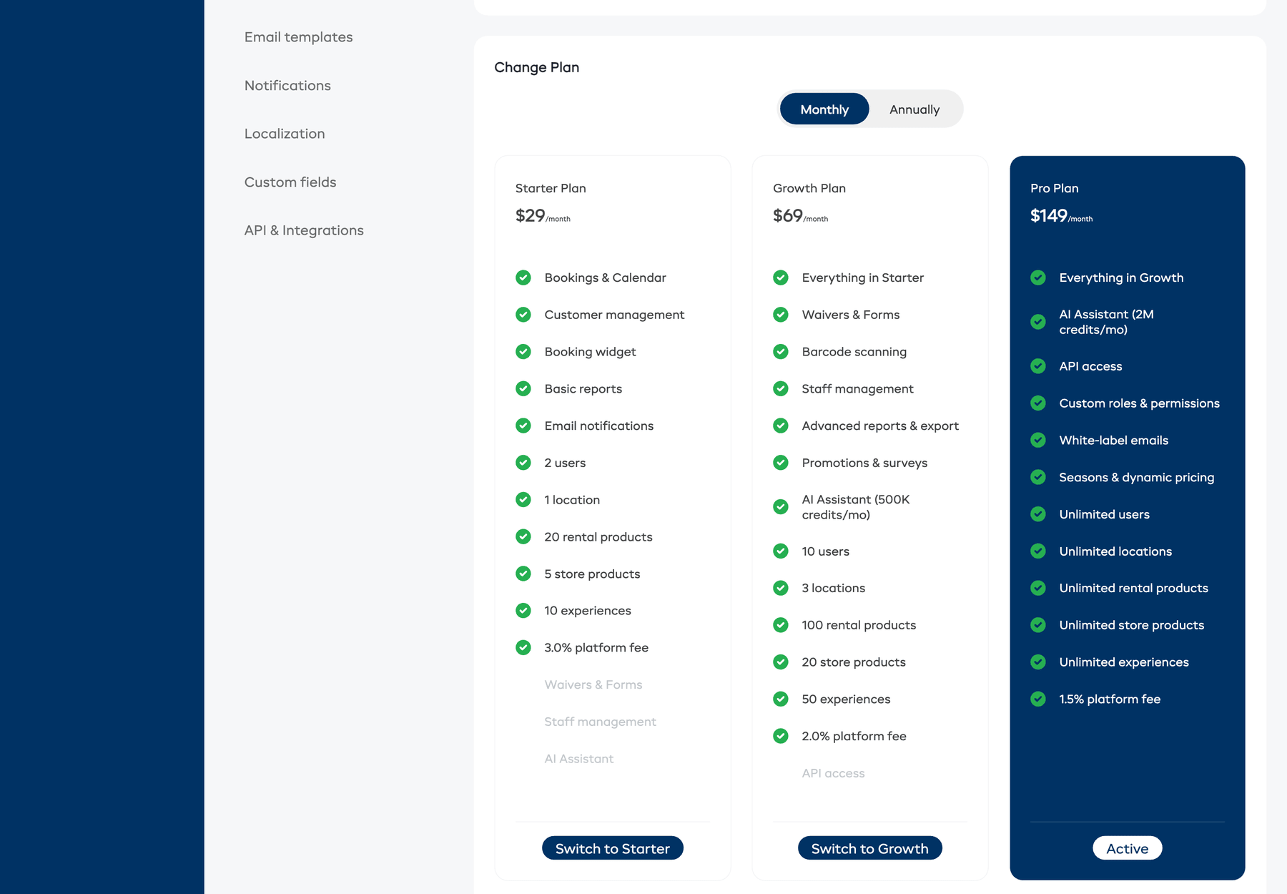Click the green check next to AI Assistant (500K credits/mo)
Image resolution: width=1287 pixels, height=894 pixels.
(x=781, y=506)
